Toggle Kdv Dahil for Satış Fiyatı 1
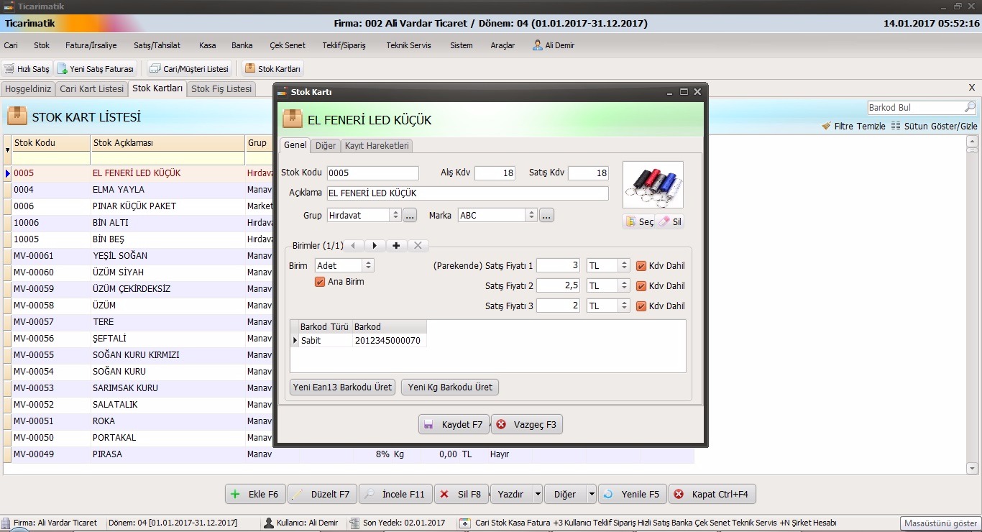The height and width of the screenshot is (532, 982). (x=641, y=266)
